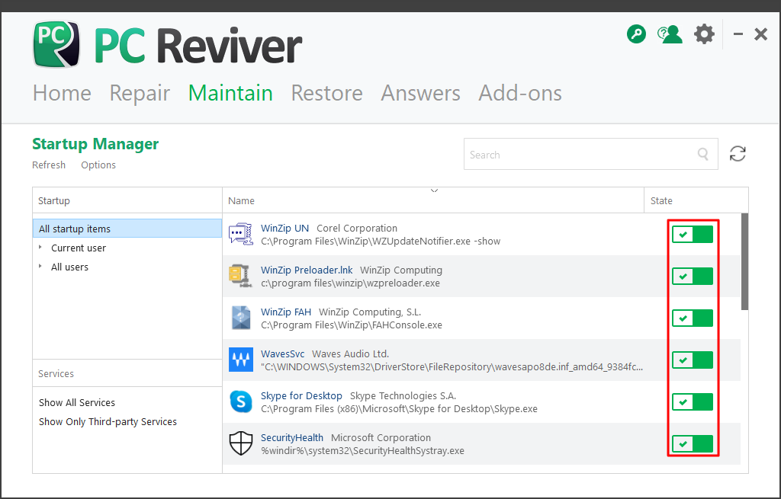Click Show All Services
Screen dimensions: 781x499
point(77,402)
